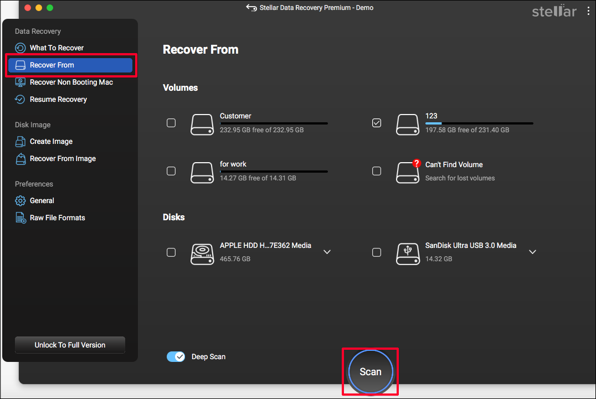The height and width of the screenshot is (399, 596).
Task: Switch to the Recover From section
Action: click(70, 65)
